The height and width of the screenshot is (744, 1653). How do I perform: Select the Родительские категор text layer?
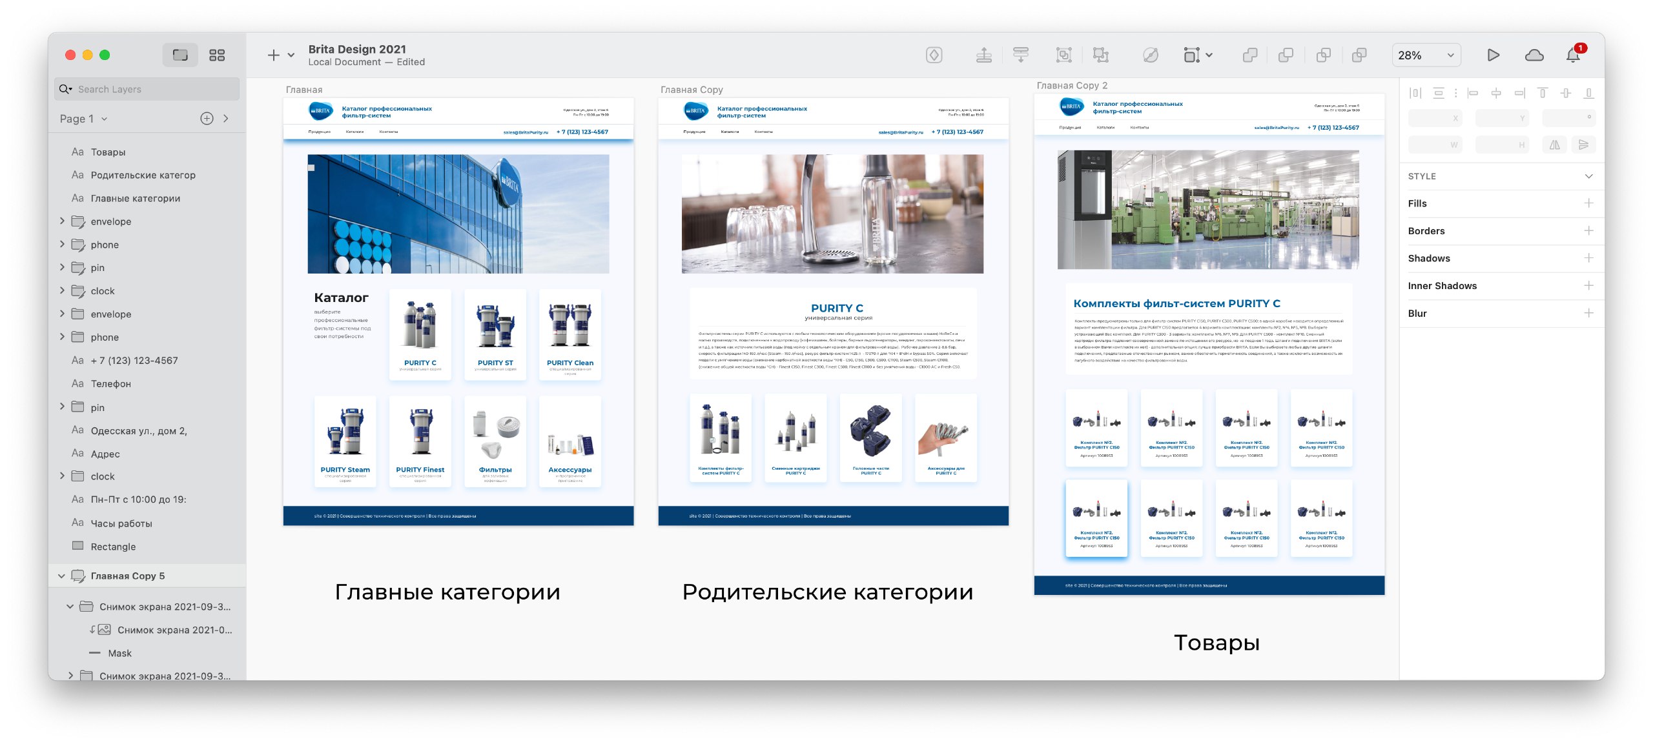point(147,176)
